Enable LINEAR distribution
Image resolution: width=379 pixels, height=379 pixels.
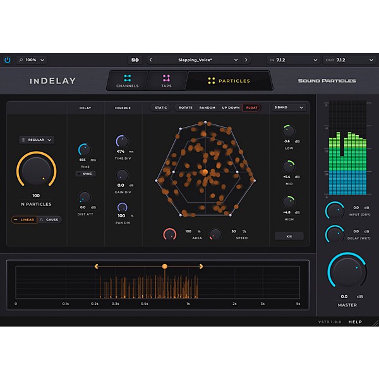(x=24, y=220)
